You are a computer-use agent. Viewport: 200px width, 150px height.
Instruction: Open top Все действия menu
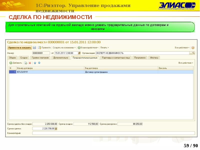point(182,47)
